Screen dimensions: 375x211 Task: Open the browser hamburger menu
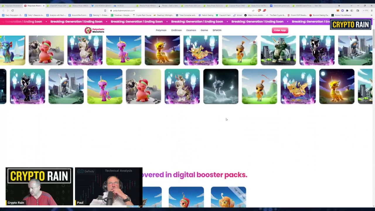[x=372, y=11]
